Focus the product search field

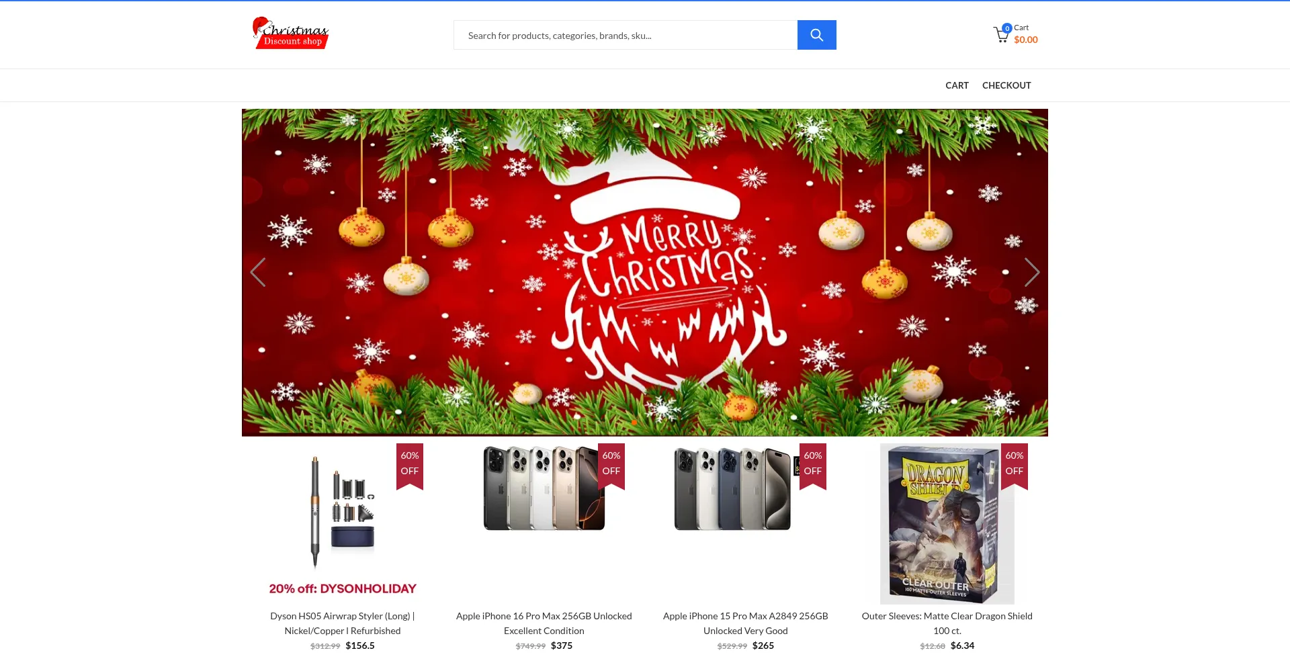click(626, 35)
